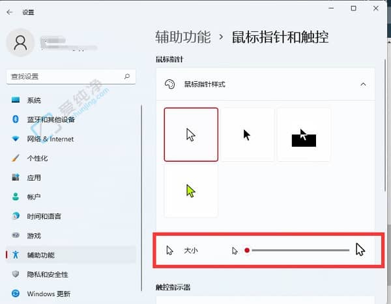Click the pointer size slider handle
The width and height of the screenshot is (391, 304).
click(x=247, y=250)
